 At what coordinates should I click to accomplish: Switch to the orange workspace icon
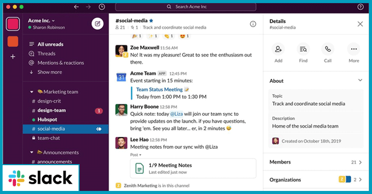pos(13,41)
